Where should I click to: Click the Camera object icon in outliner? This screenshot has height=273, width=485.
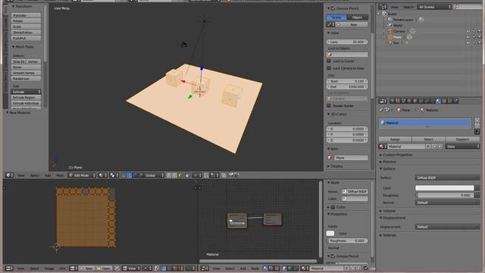390,31
